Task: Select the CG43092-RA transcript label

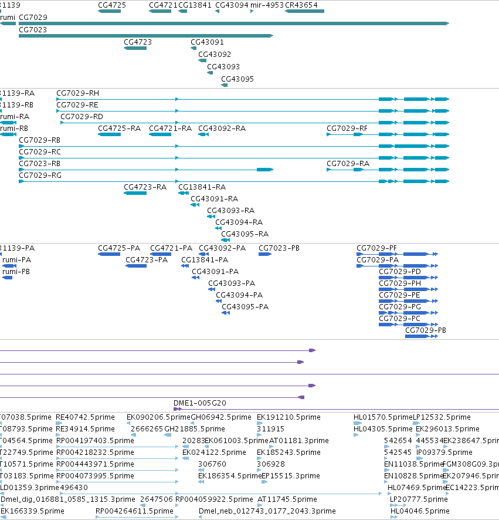Action: 222,129
